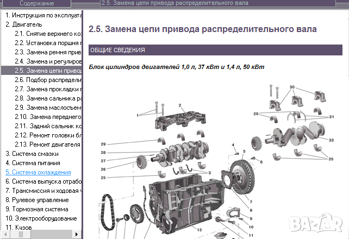This screenshot has width=349, height=239.
Task: Click the cylinder block exploded diagram
Action: [217, 163]
